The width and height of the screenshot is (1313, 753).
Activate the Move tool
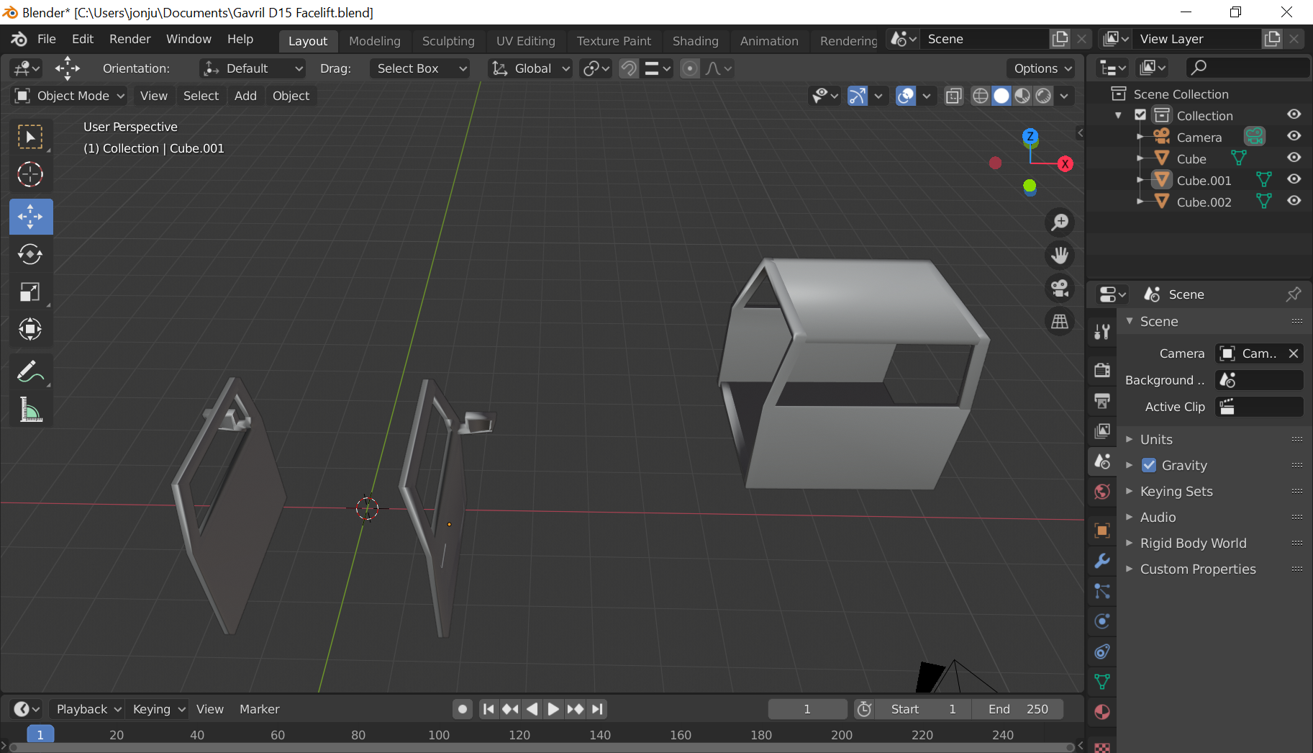pyautogui.click(x=30, y=217)
